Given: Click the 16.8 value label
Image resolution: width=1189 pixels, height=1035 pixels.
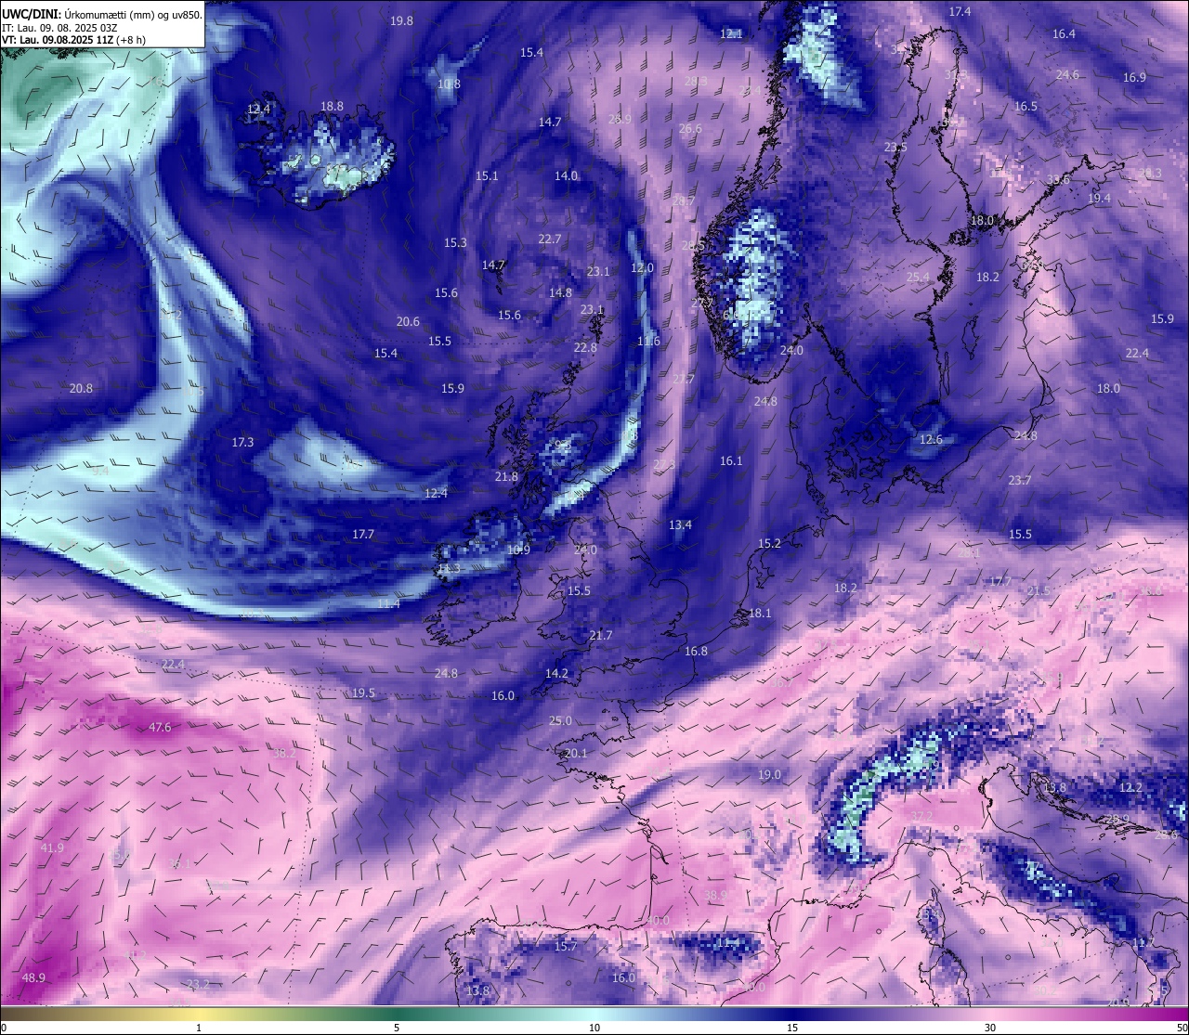Looking at the screenshot, I should coord(696,651).
